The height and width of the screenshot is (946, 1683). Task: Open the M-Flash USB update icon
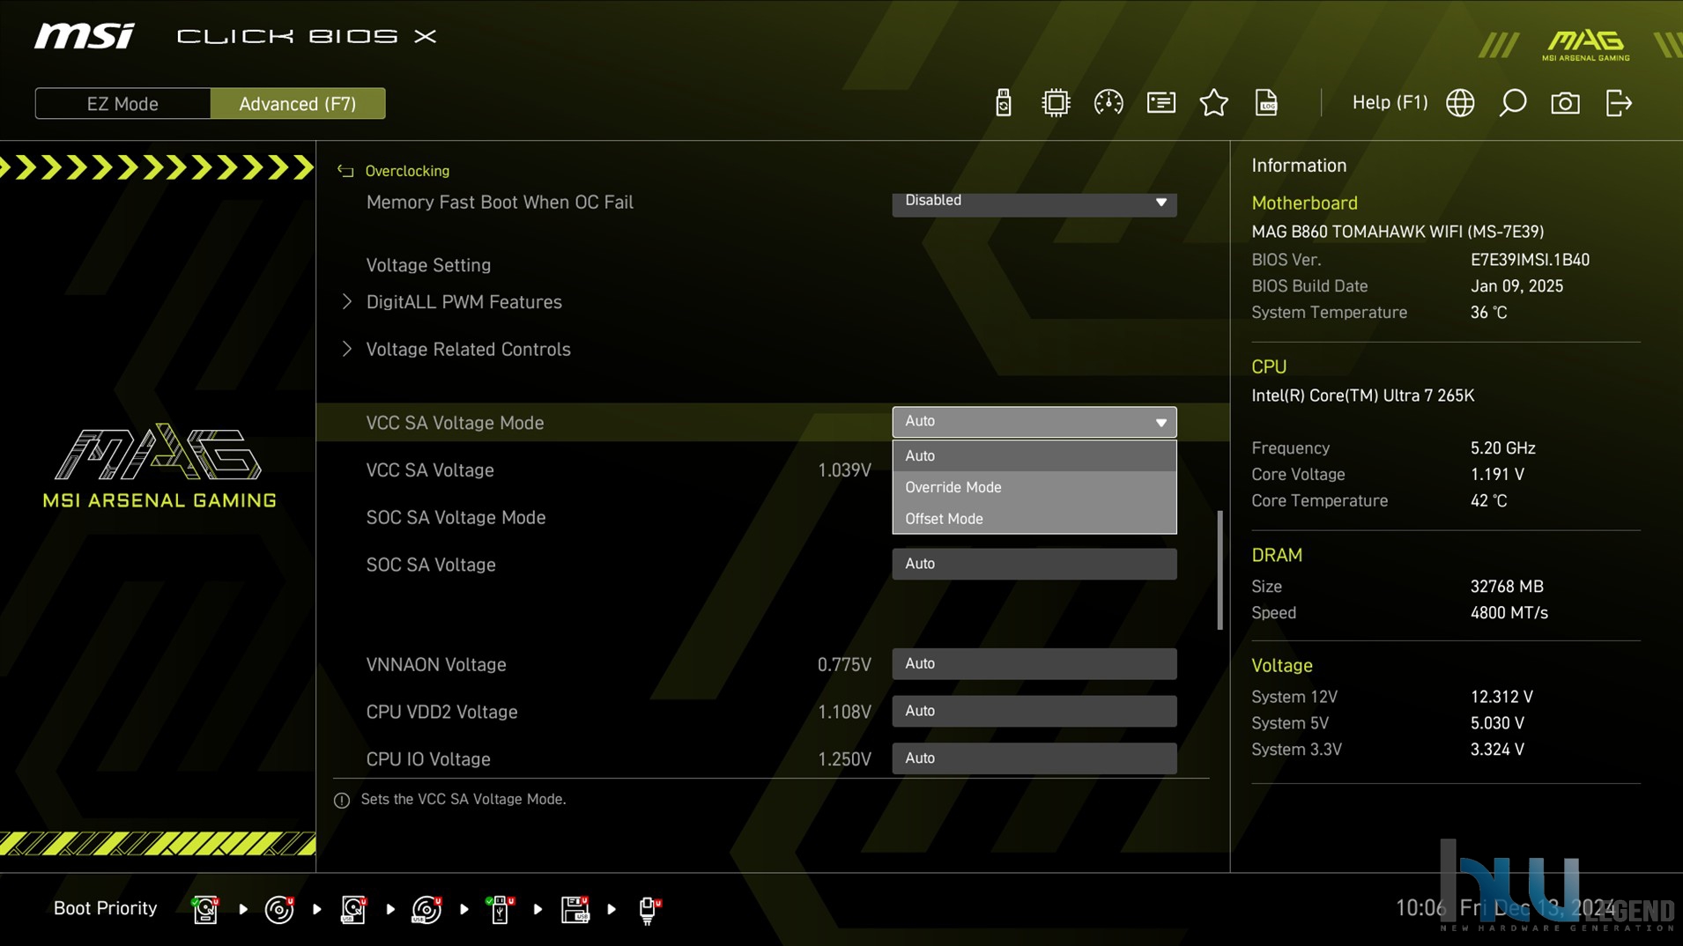[x=1003, y=103]
